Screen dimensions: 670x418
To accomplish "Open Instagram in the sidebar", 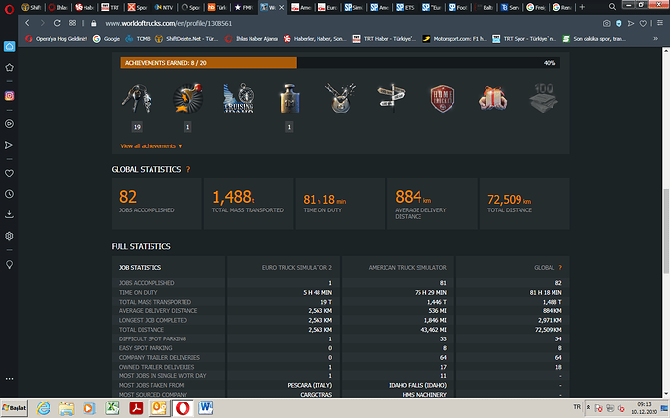I will pyautogui.click(x=9, y=96).
